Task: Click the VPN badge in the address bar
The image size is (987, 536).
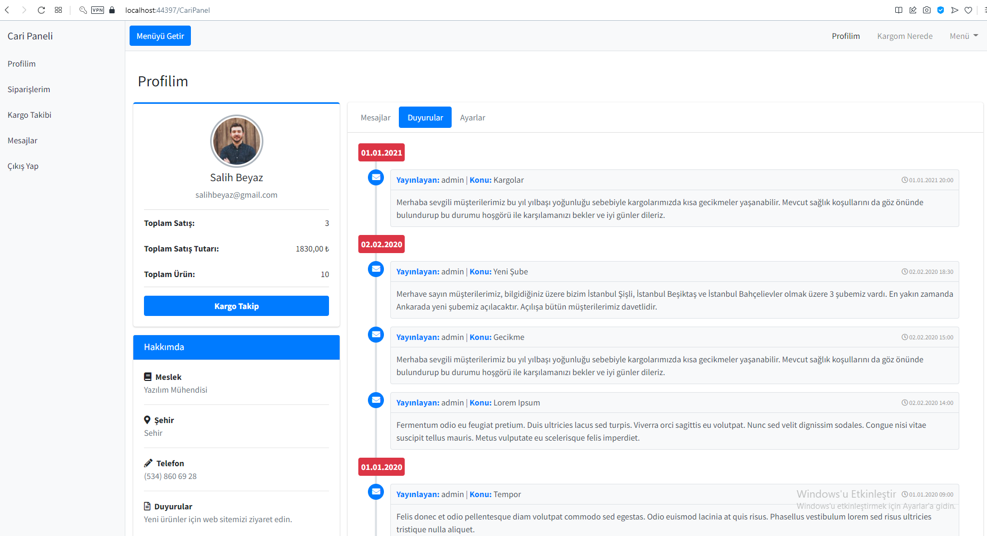Action: coord(98,10)
